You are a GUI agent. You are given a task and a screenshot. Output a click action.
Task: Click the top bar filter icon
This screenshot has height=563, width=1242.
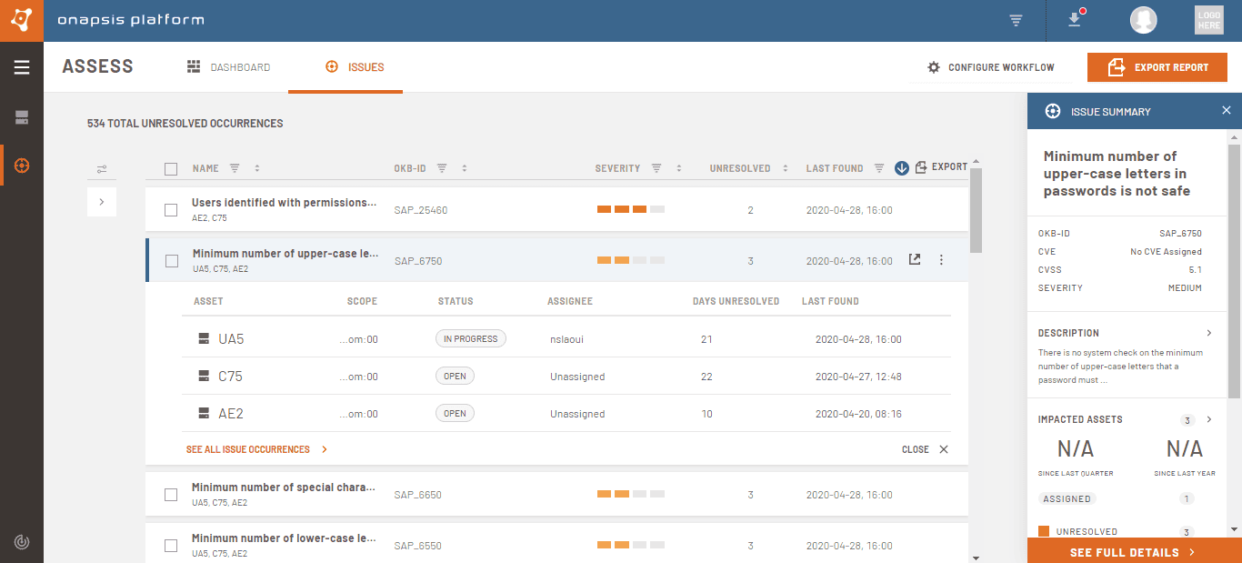[1016, 20]
